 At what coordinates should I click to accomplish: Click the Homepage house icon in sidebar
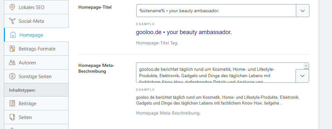coord(13,35)
